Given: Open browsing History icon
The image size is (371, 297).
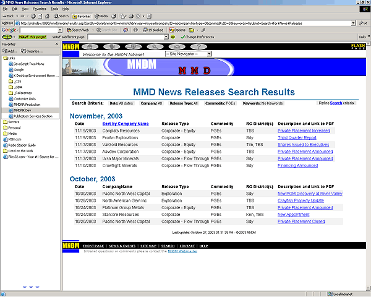Looking at the screenshot, I should [x=114, y=16].
